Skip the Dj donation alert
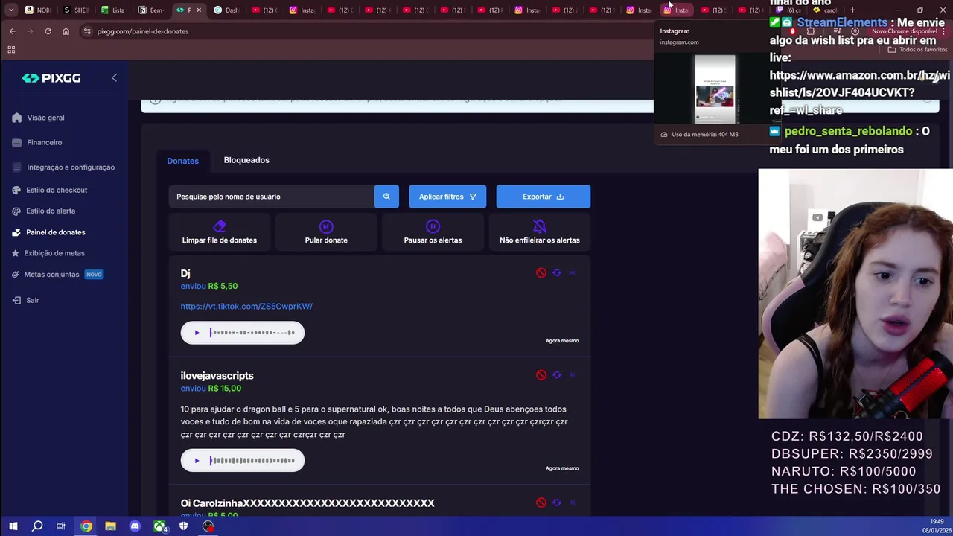 pyautogui.click(x=573, y=273)
